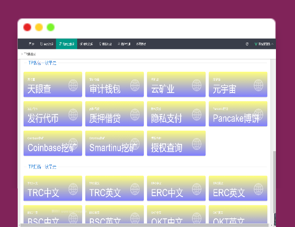Click the horizontal scrollbar at the window bottom

tap(144, 225)
